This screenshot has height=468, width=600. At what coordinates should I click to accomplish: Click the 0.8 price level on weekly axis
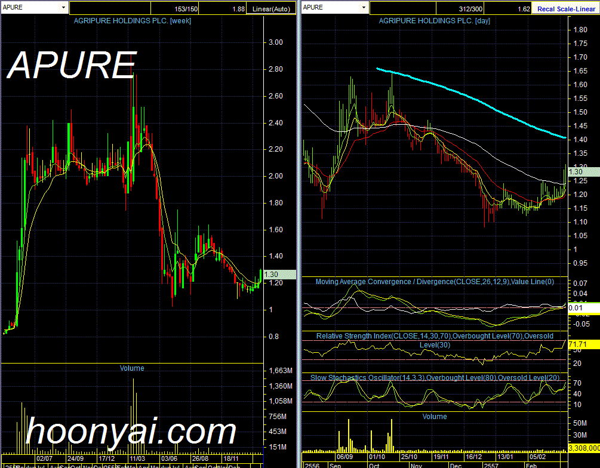tap(273, 336)
